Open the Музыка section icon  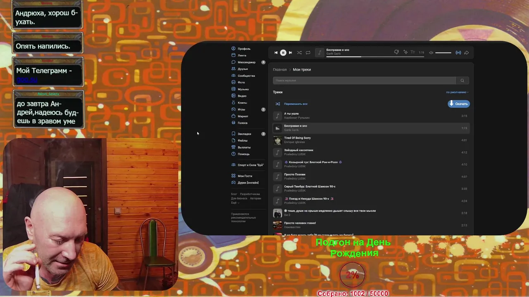[x=234, y=89]
